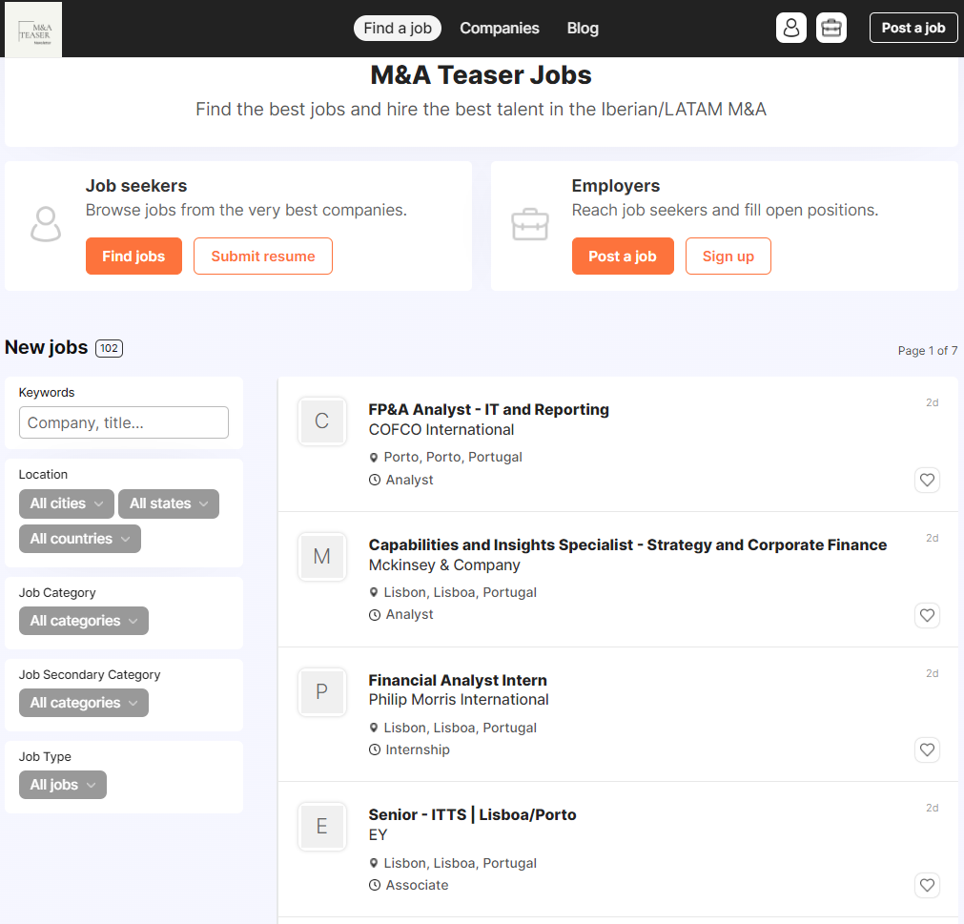Open the All countries dropdown
The width and height of the screenshot is (964, 924).
[x=80, y=539]
